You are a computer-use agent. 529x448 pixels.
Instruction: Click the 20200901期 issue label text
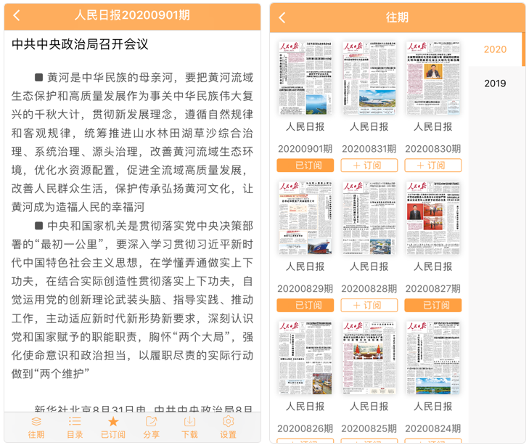(x=305, y=149)
